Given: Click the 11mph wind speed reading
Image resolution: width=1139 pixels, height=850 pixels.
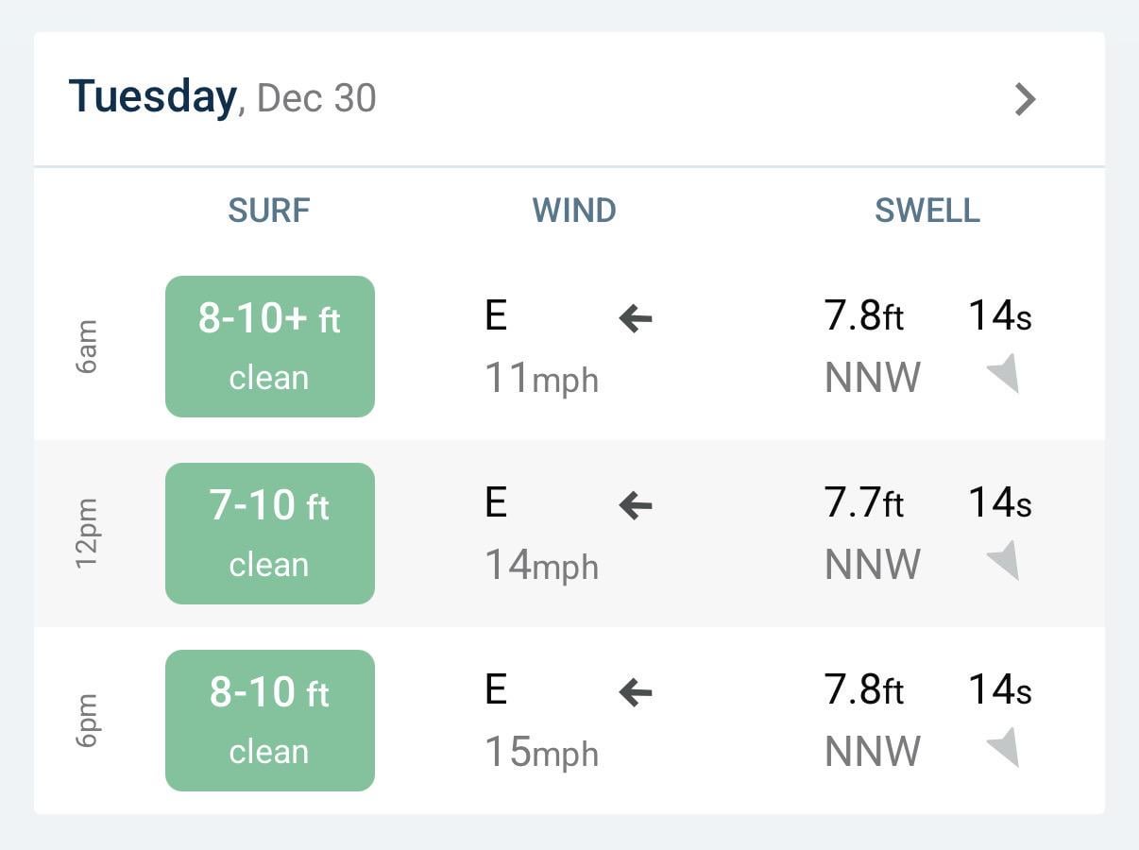Looking at the screenshot, I should click(541, 379).
